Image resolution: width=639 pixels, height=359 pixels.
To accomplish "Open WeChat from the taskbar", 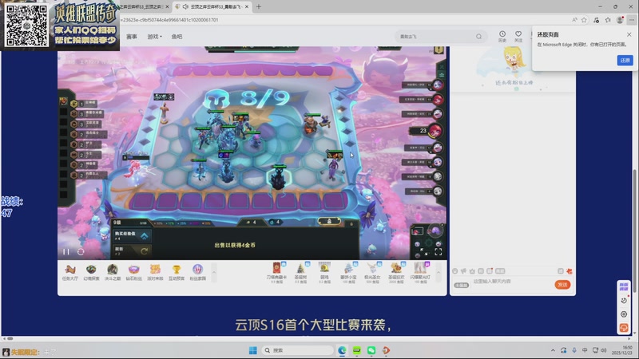I will pyautogui.click(x=371, y=350).
